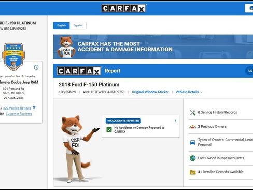This screenshot has width=253, height=190.
Task: Click the folder Detailed Records icon
Action: click(193, 172)
